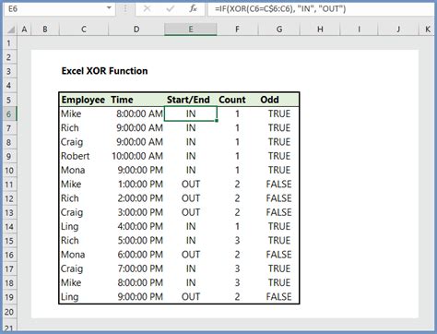Select column E header
Image resolution: width=437 pixels, height=334 pixels.
pyautogui.click(x=191, y=30)
